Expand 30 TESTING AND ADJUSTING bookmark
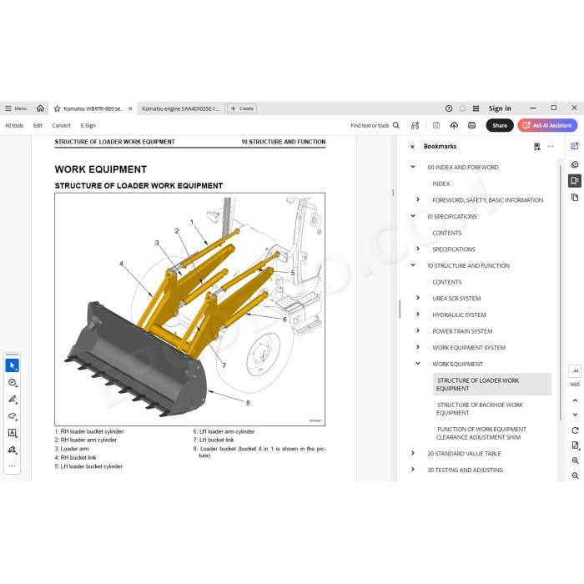 click(413, 470)
